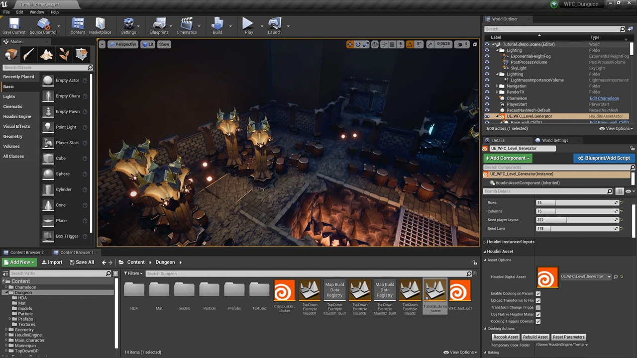Open the Lit view mode dropdown

(x=148, y=44)
